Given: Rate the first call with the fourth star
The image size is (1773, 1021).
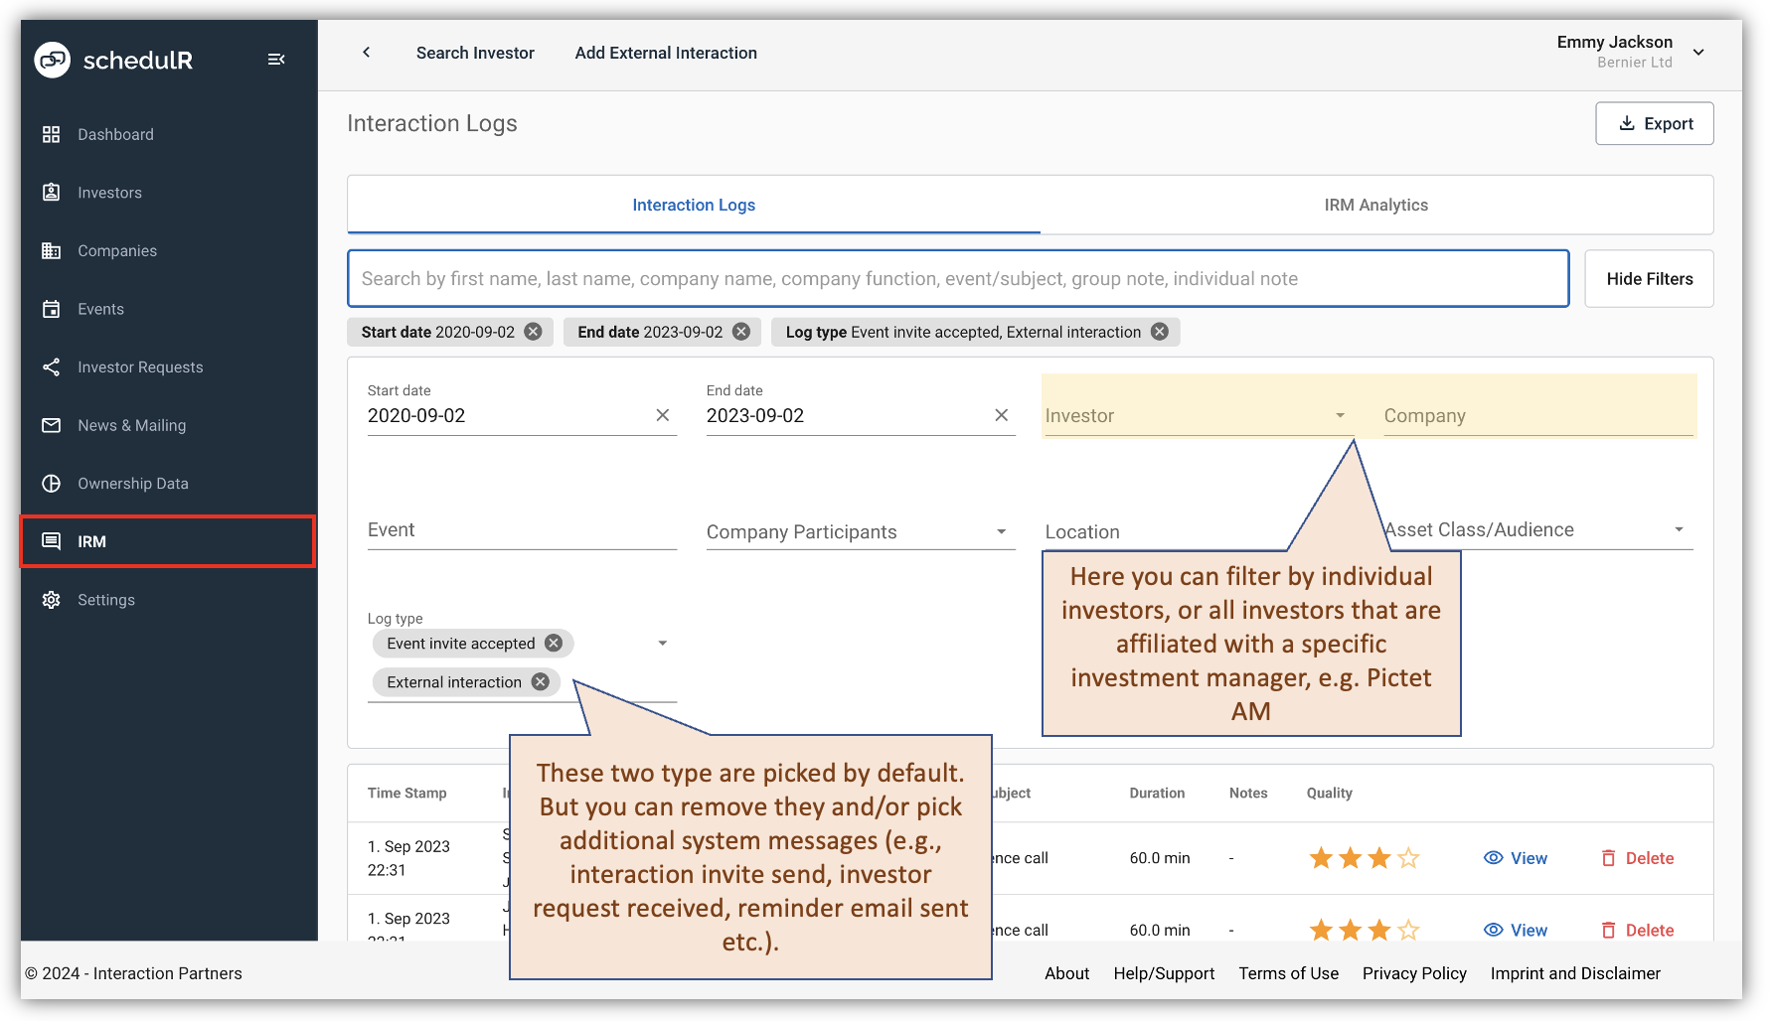Looking at the screenshot, I should [x=1408, y=857].
